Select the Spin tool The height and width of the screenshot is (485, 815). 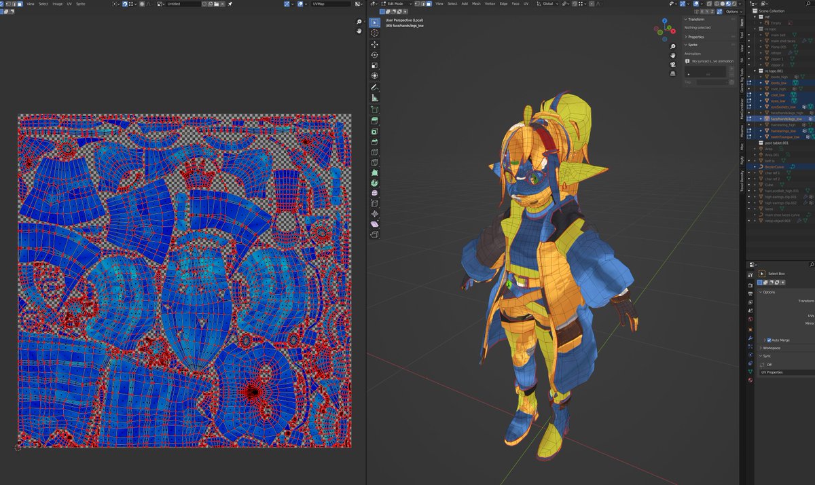coord(374,183)
